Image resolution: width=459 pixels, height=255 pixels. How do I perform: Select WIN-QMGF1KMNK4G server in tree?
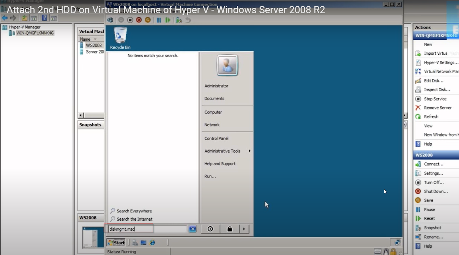(x=35, y=33)
